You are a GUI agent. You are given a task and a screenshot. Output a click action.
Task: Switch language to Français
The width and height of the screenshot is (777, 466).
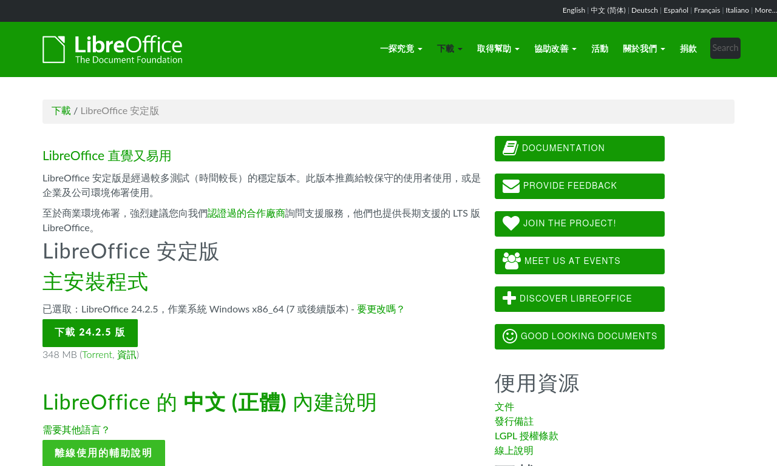pos(707,10)
